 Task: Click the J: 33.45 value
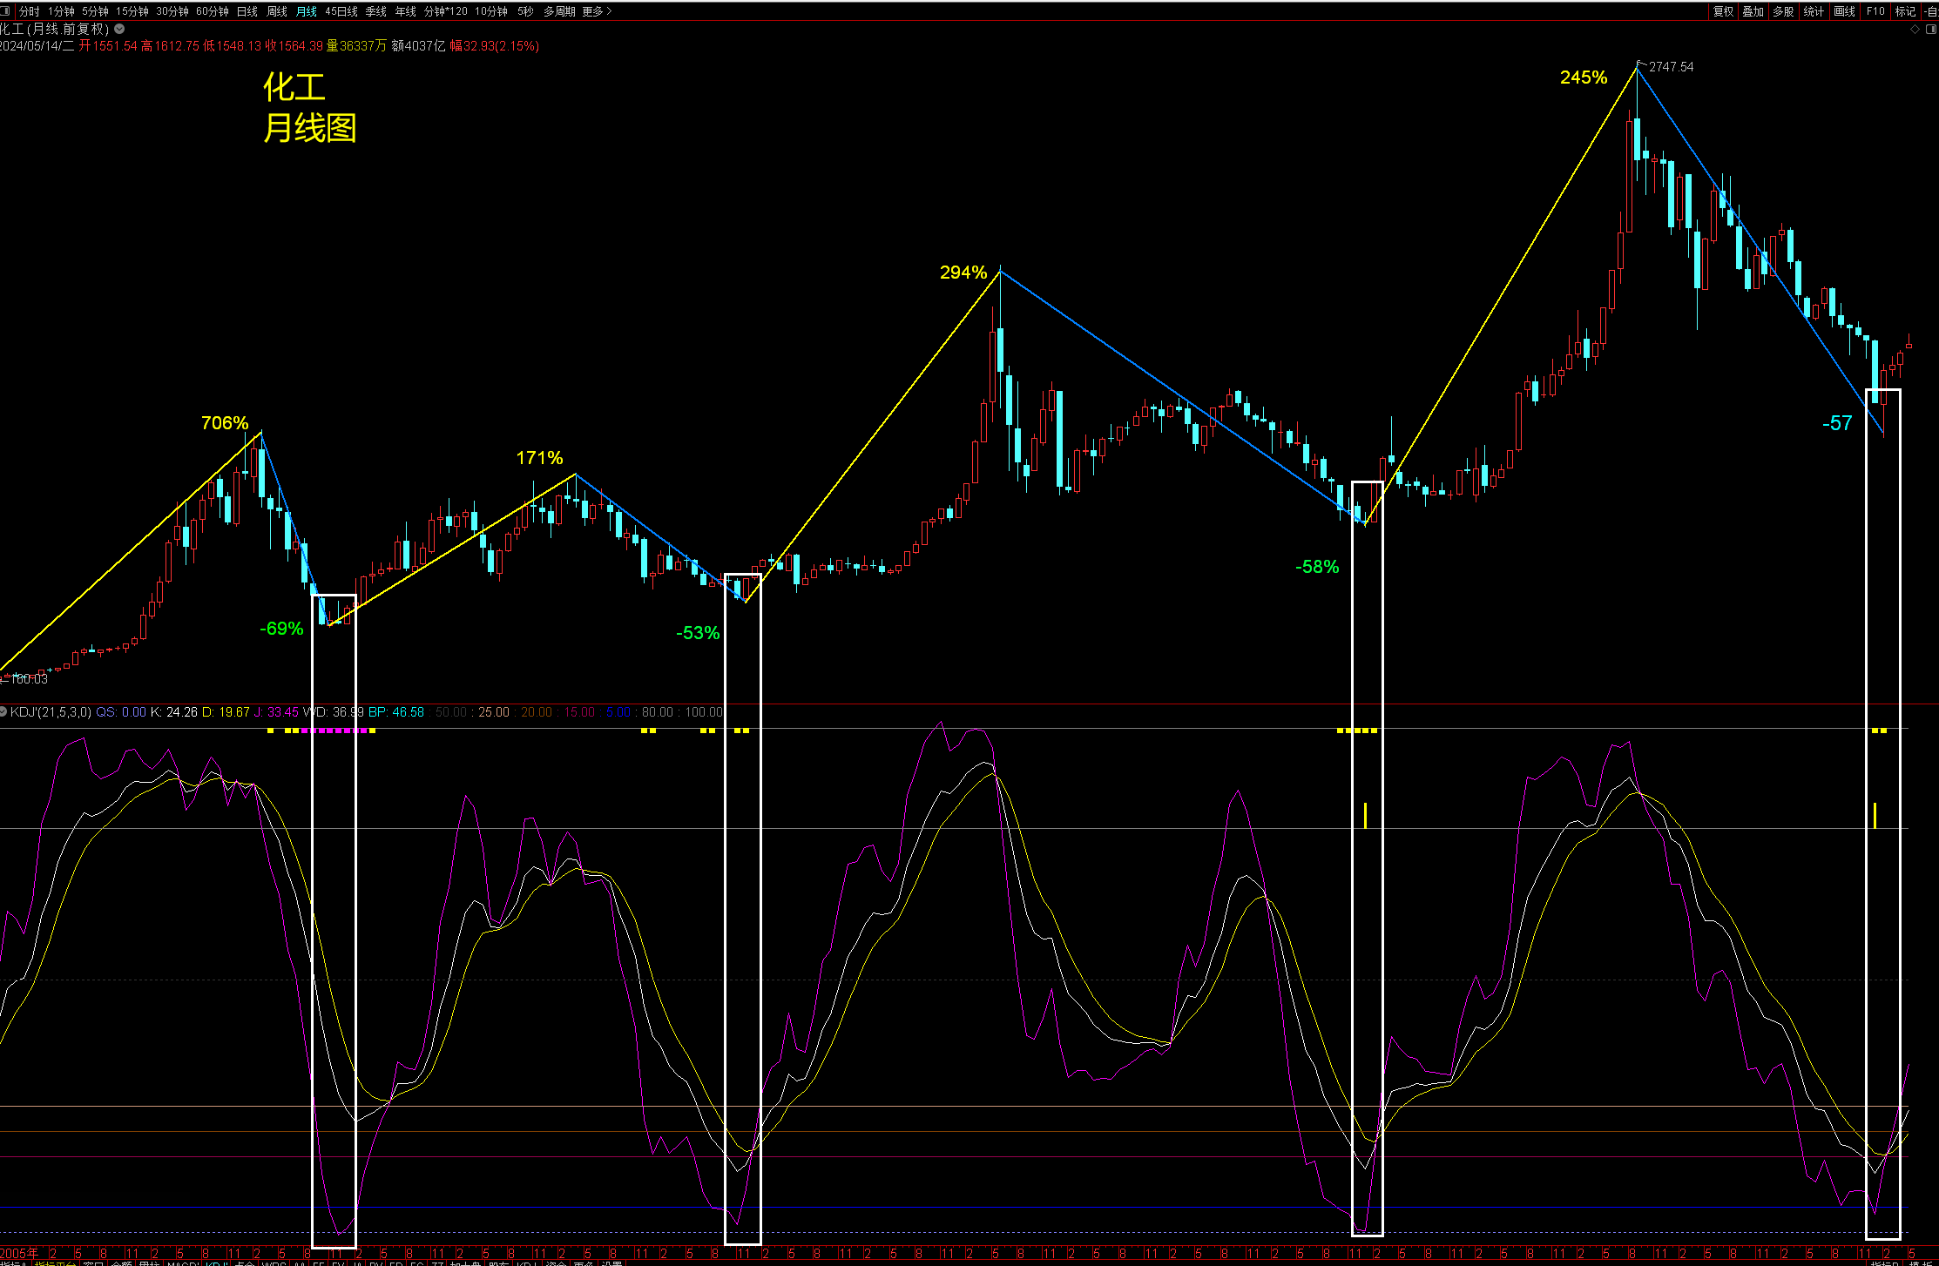276,712
